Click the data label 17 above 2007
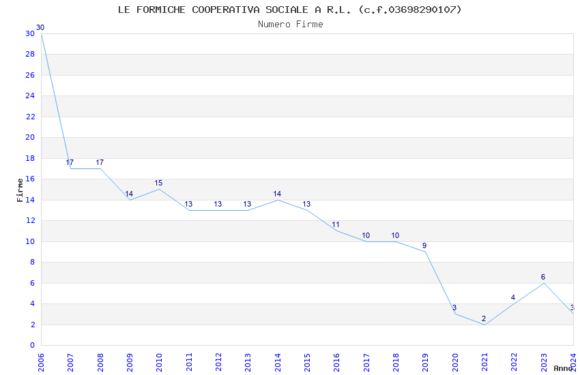This screenshot has height=375, width=580. (x=70, y=162)
